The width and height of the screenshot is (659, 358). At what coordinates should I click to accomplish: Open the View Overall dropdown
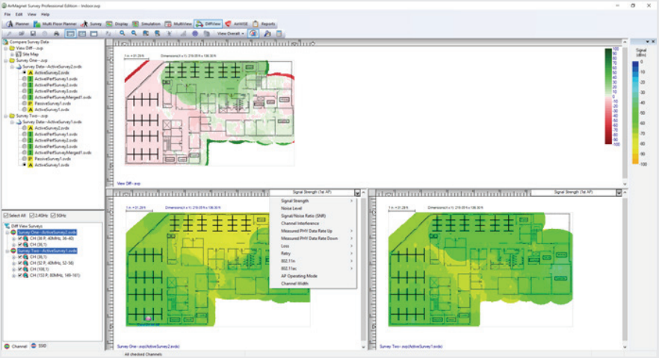[x=231, y=34]
